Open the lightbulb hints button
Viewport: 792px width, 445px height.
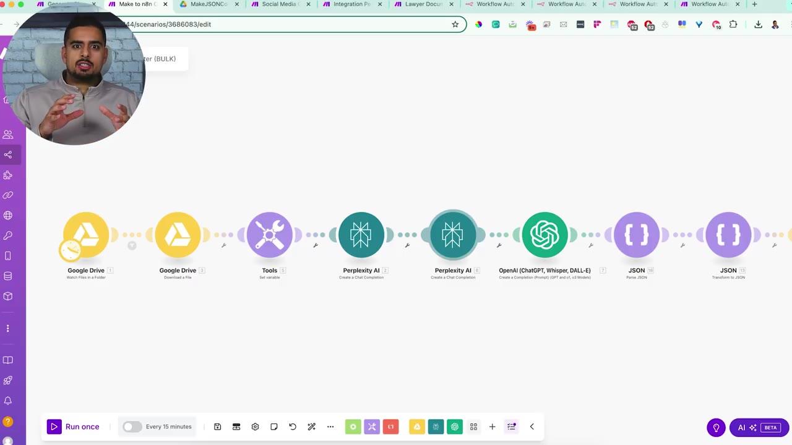pos(716,428)
